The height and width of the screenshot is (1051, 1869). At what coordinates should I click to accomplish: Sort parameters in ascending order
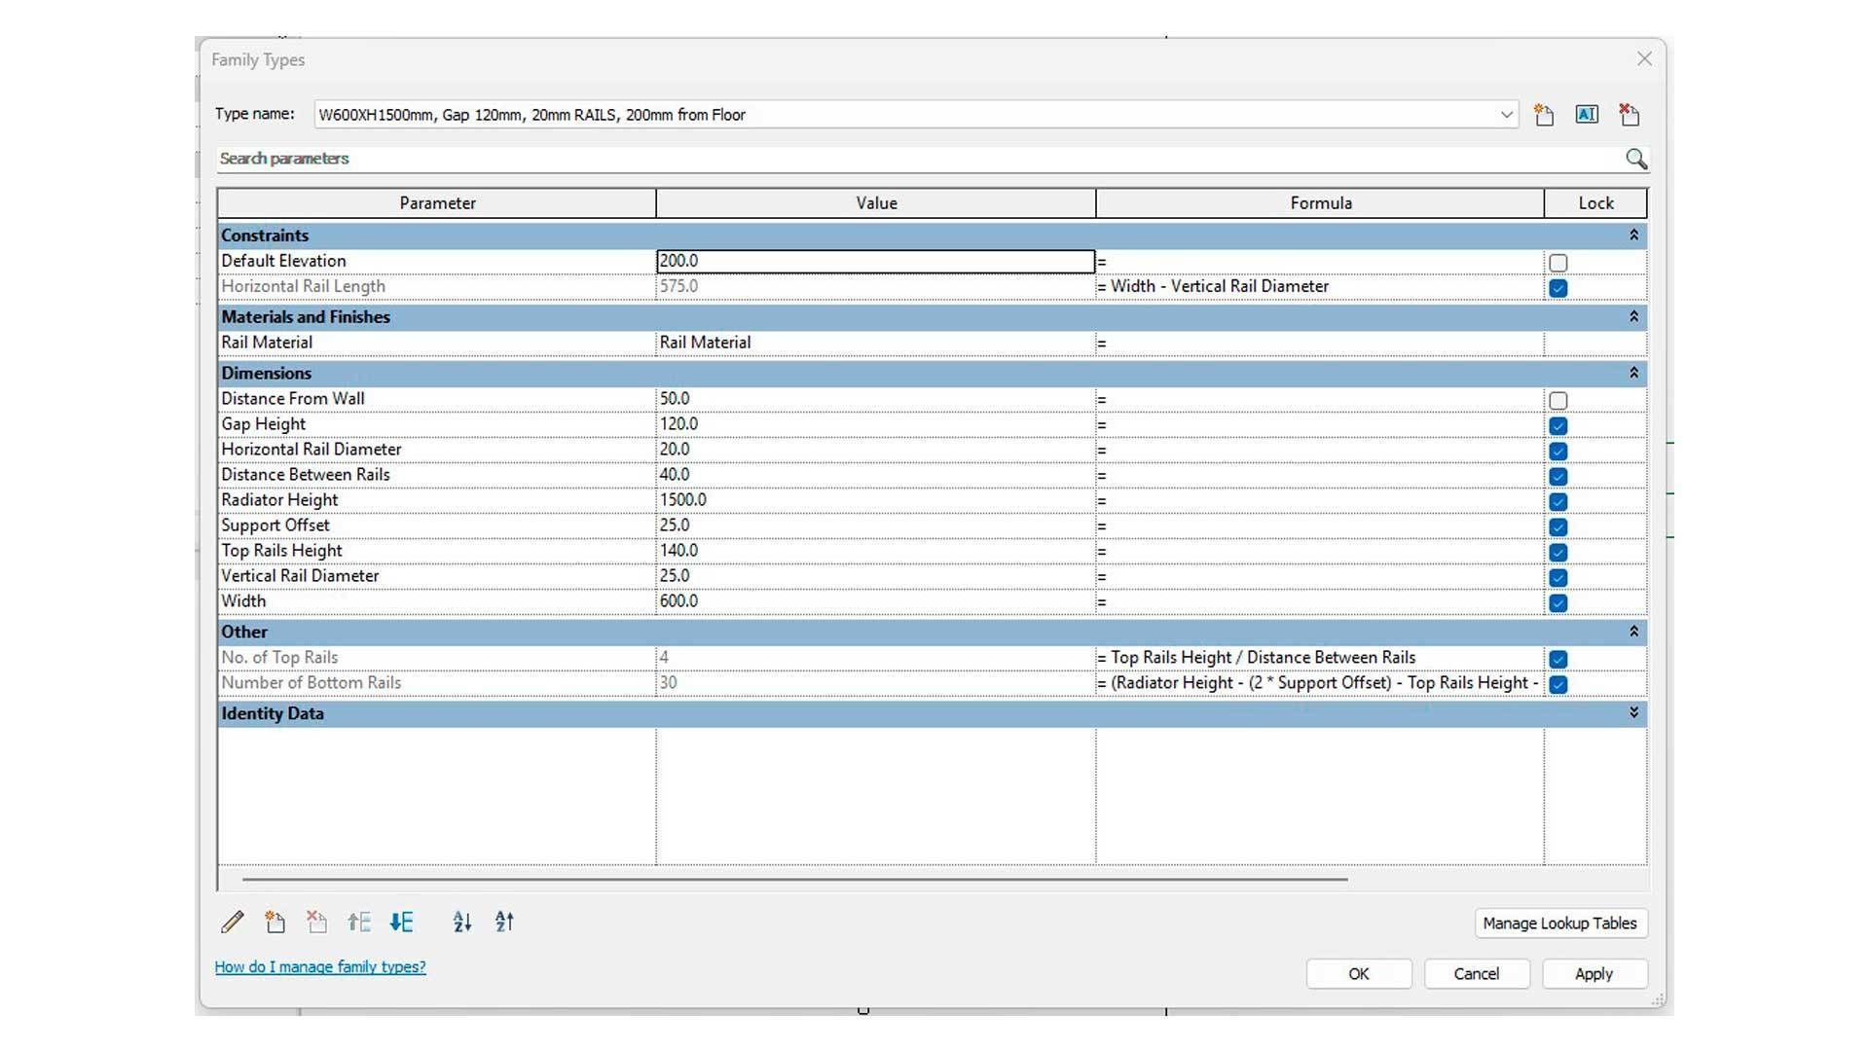point(462,922)
